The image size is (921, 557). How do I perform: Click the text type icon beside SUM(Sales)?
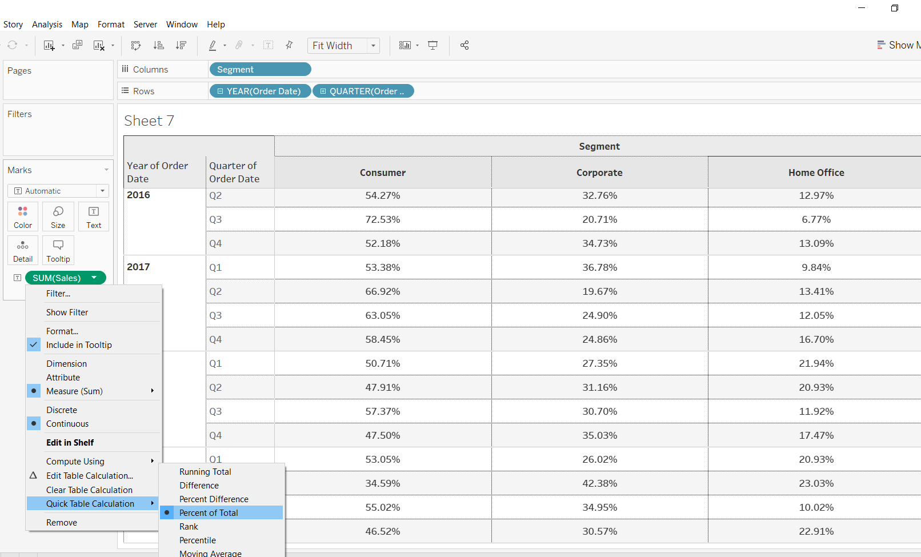coord(18,278)
